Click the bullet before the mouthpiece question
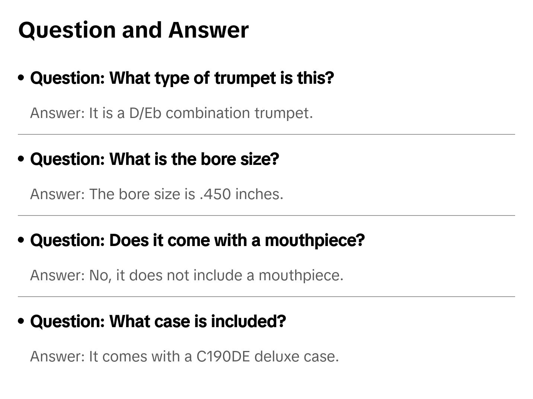The image size is (533, 399). click(x=21, y=240)
